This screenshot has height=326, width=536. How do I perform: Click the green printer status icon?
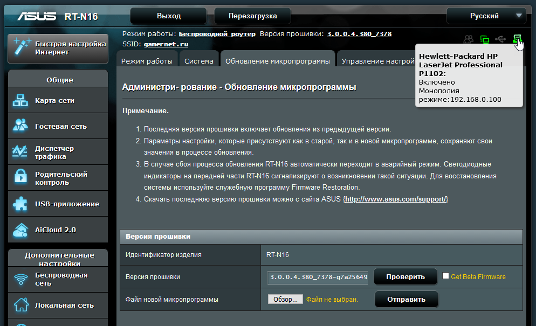pos(517,39)
